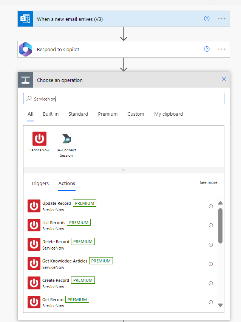The height and width of the screenshot is (322, 241).
Task: Select the Get Record action text
Action: pos(53,300)
